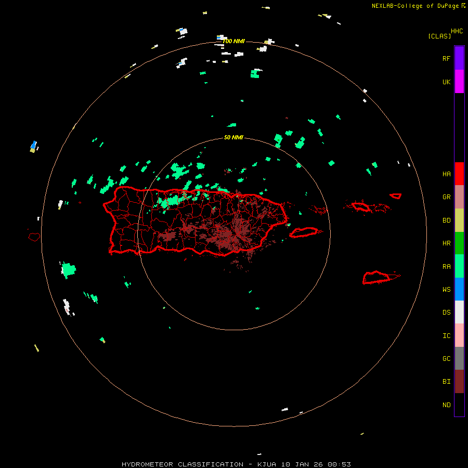Click the IC legend label
Viewport: 468px width, 468px height.
(x=446, y=336)
